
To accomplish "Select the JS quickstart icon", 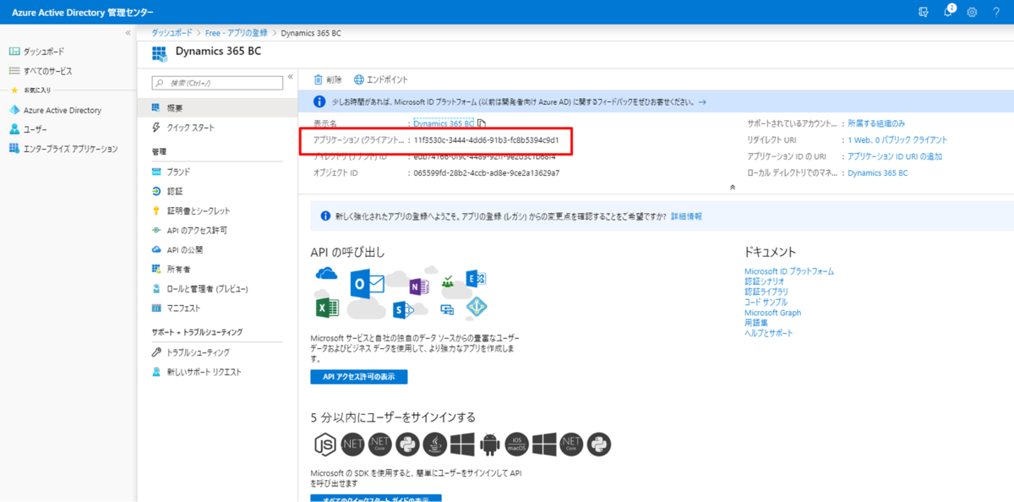I will [325, 444].
